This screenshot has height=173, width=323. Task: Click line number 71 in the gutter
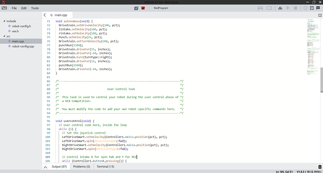coord(48,21)
